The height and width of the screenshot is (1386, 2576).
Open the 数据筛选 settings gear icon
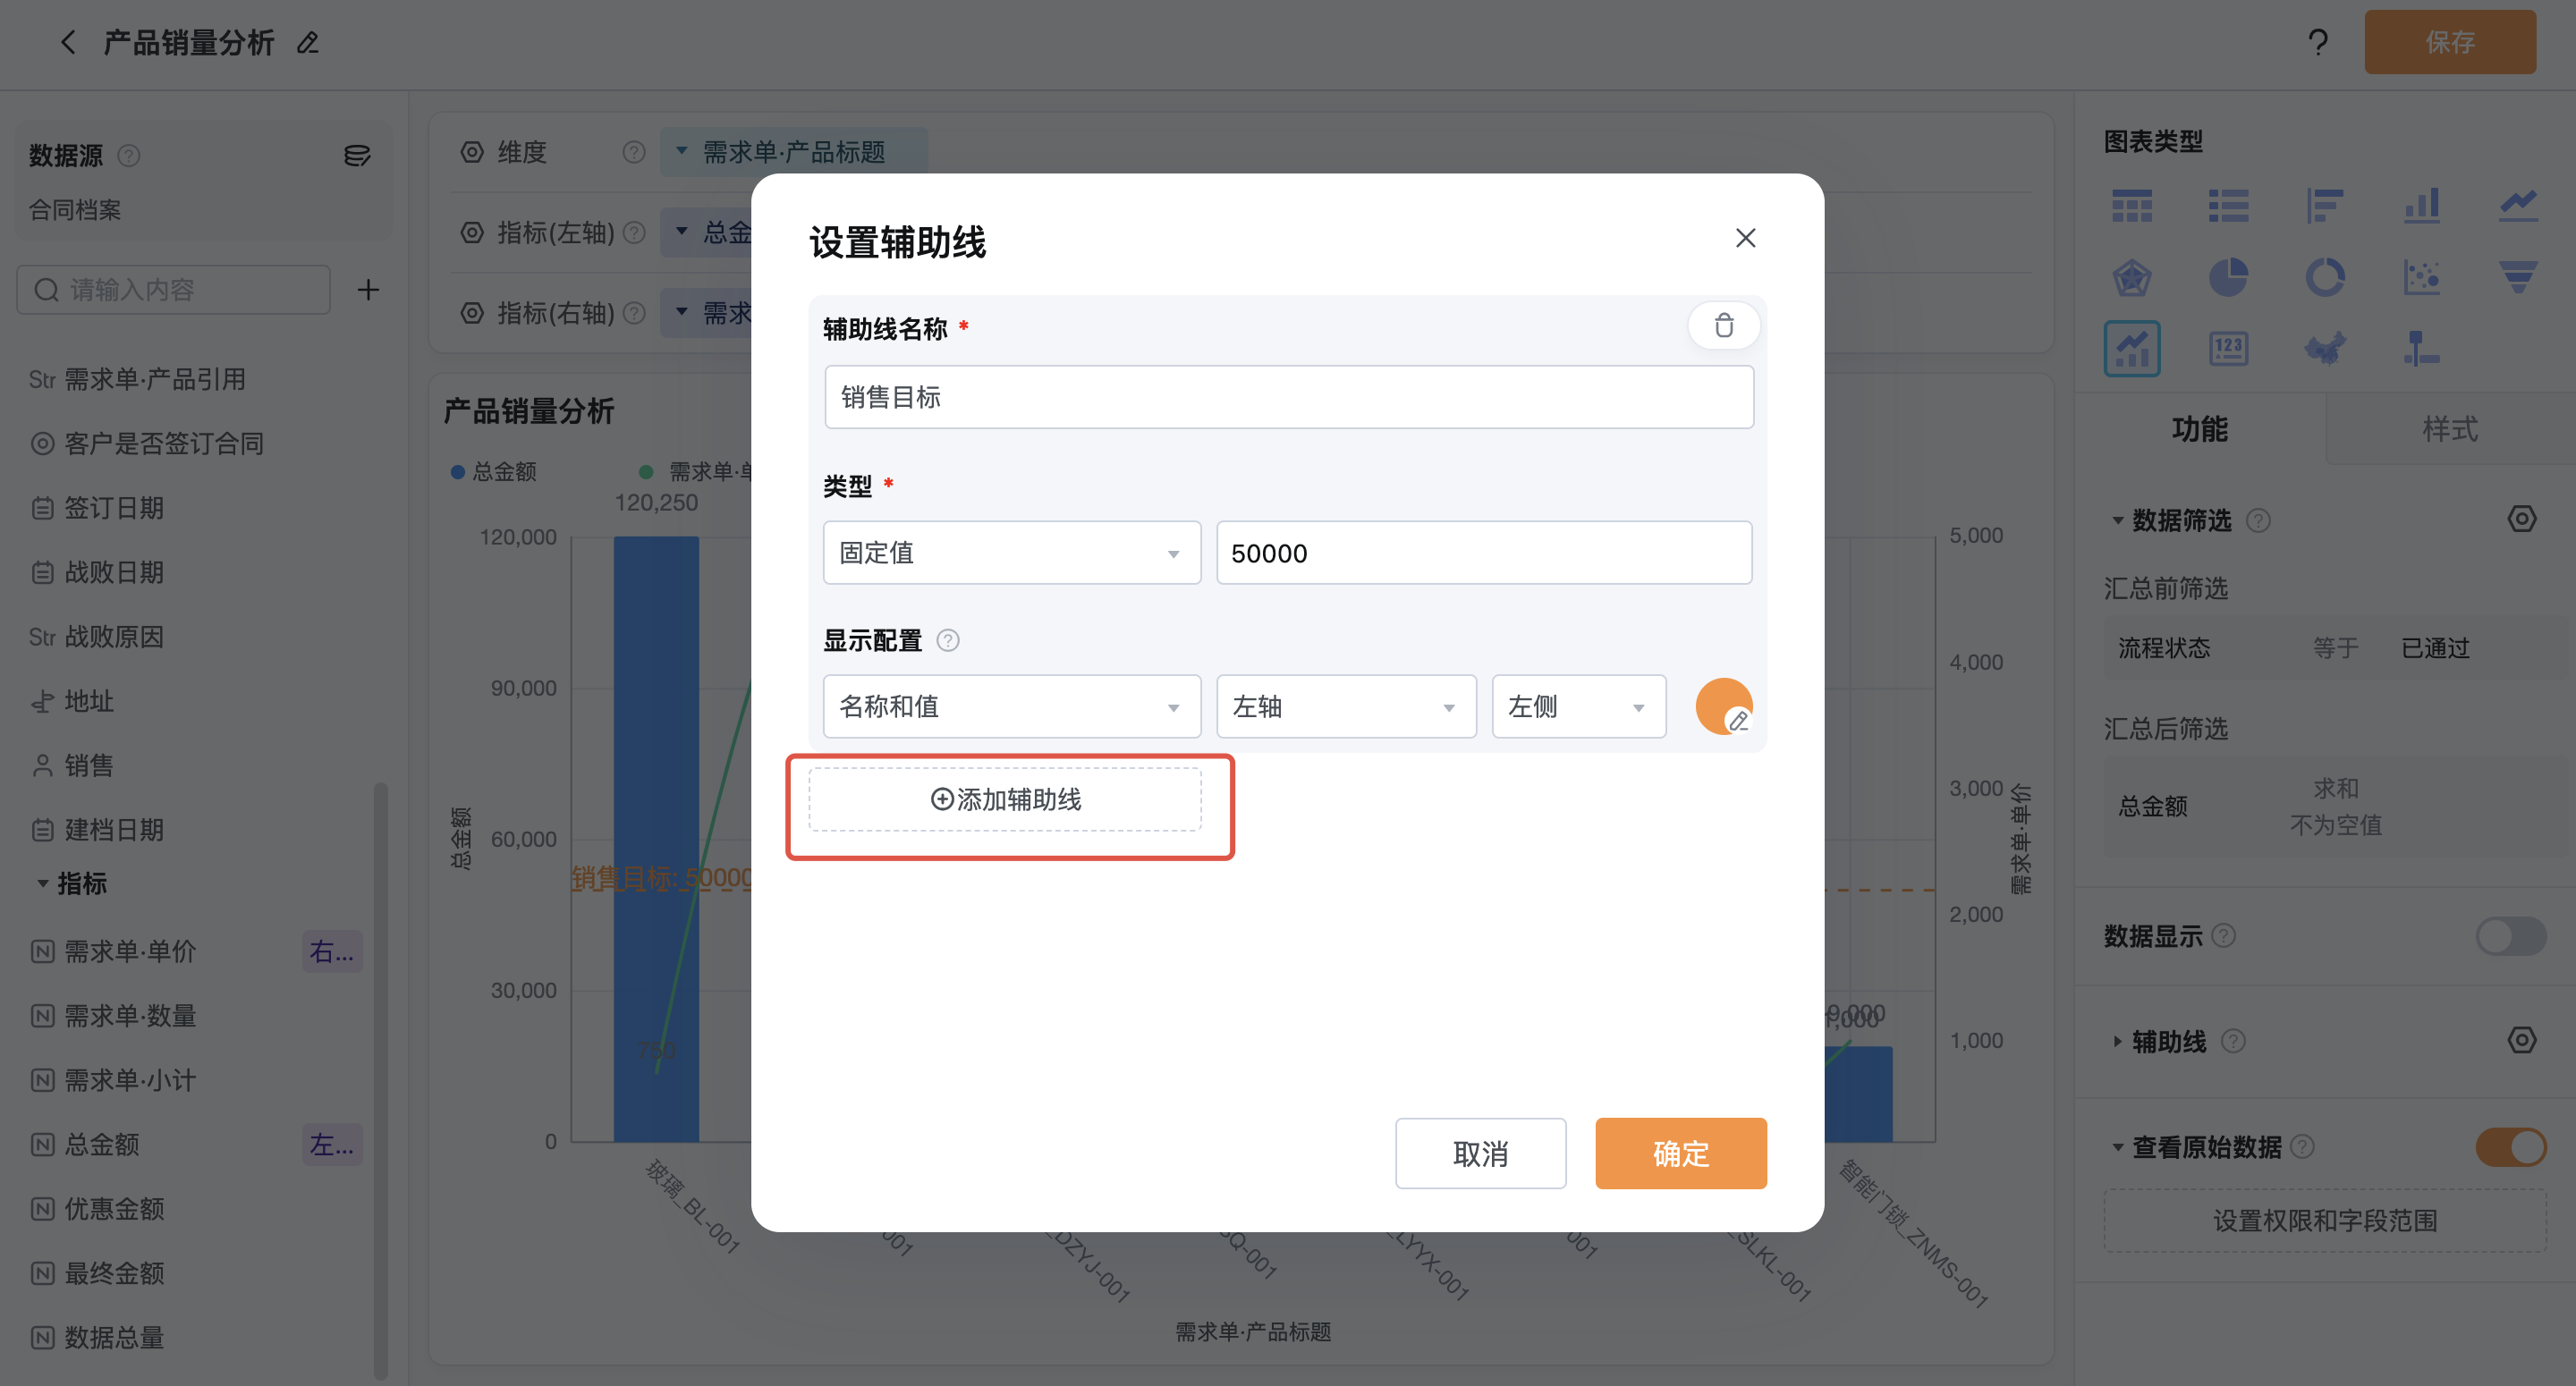[x=2521, y=519]
